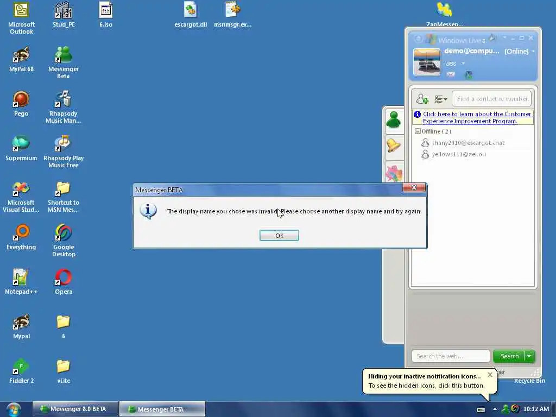Select the Everything desktop icon
This screenshot has height=417, width=556.
[21, 238]
